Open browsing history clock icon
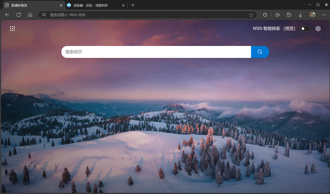The image size is (330, 194). [x=289, y=15]
